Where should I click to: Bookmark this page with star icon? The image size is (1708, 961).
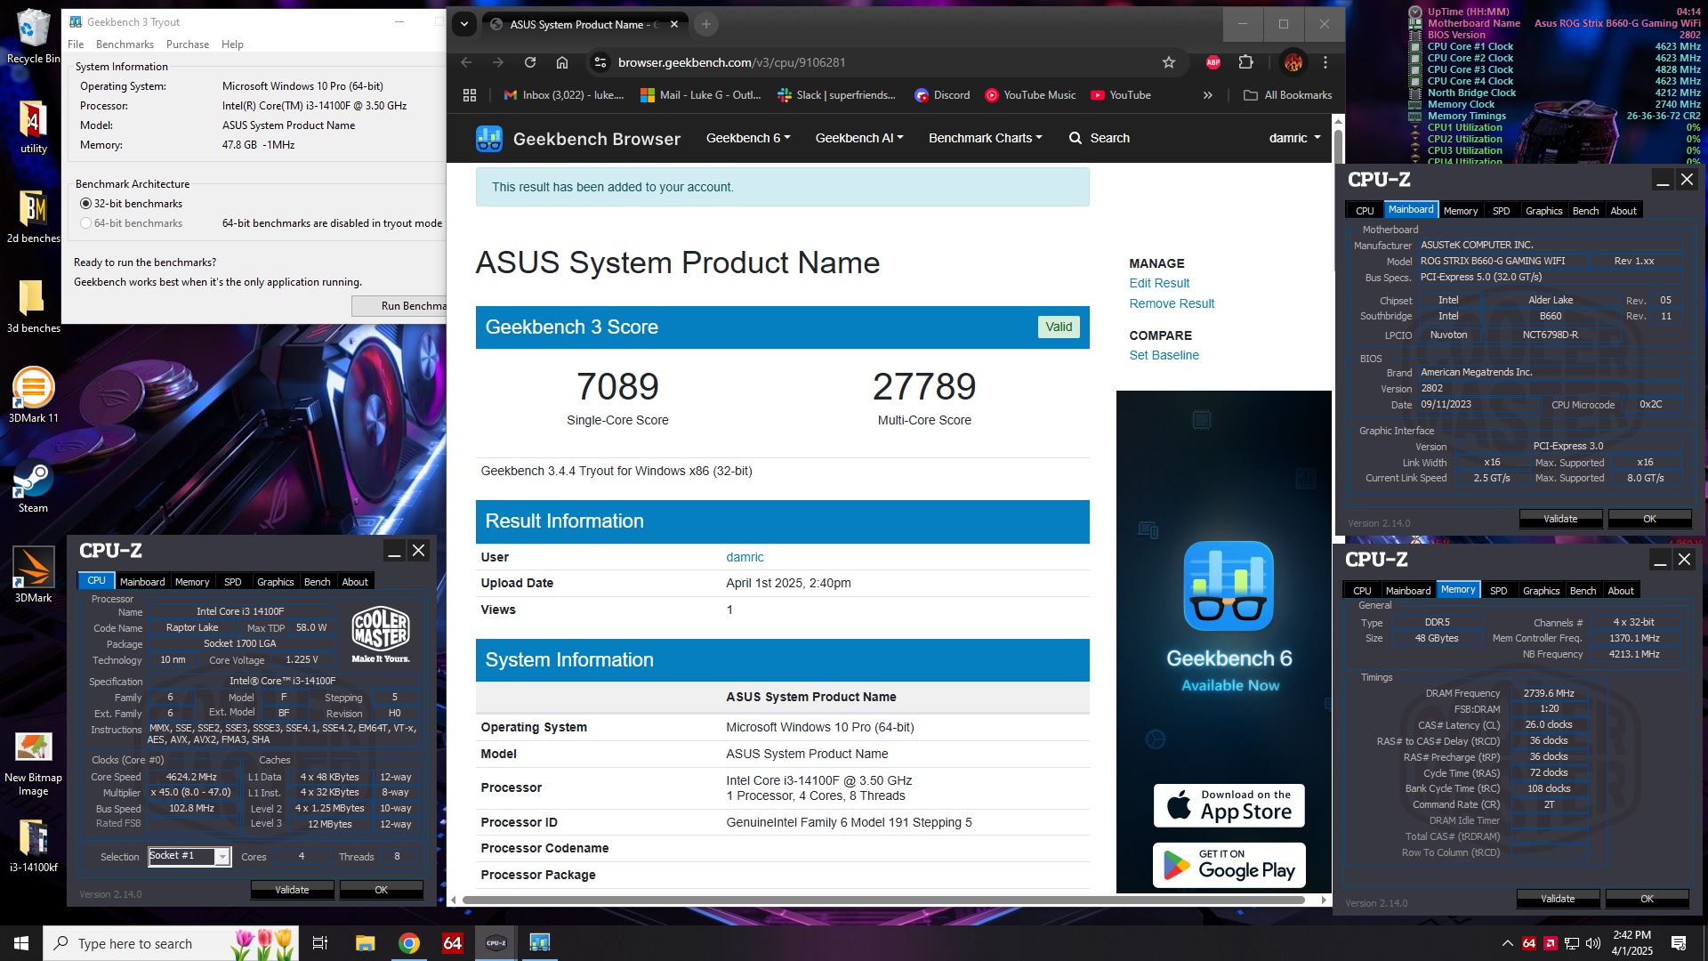pyautogui.click(x=1169, y=62)
